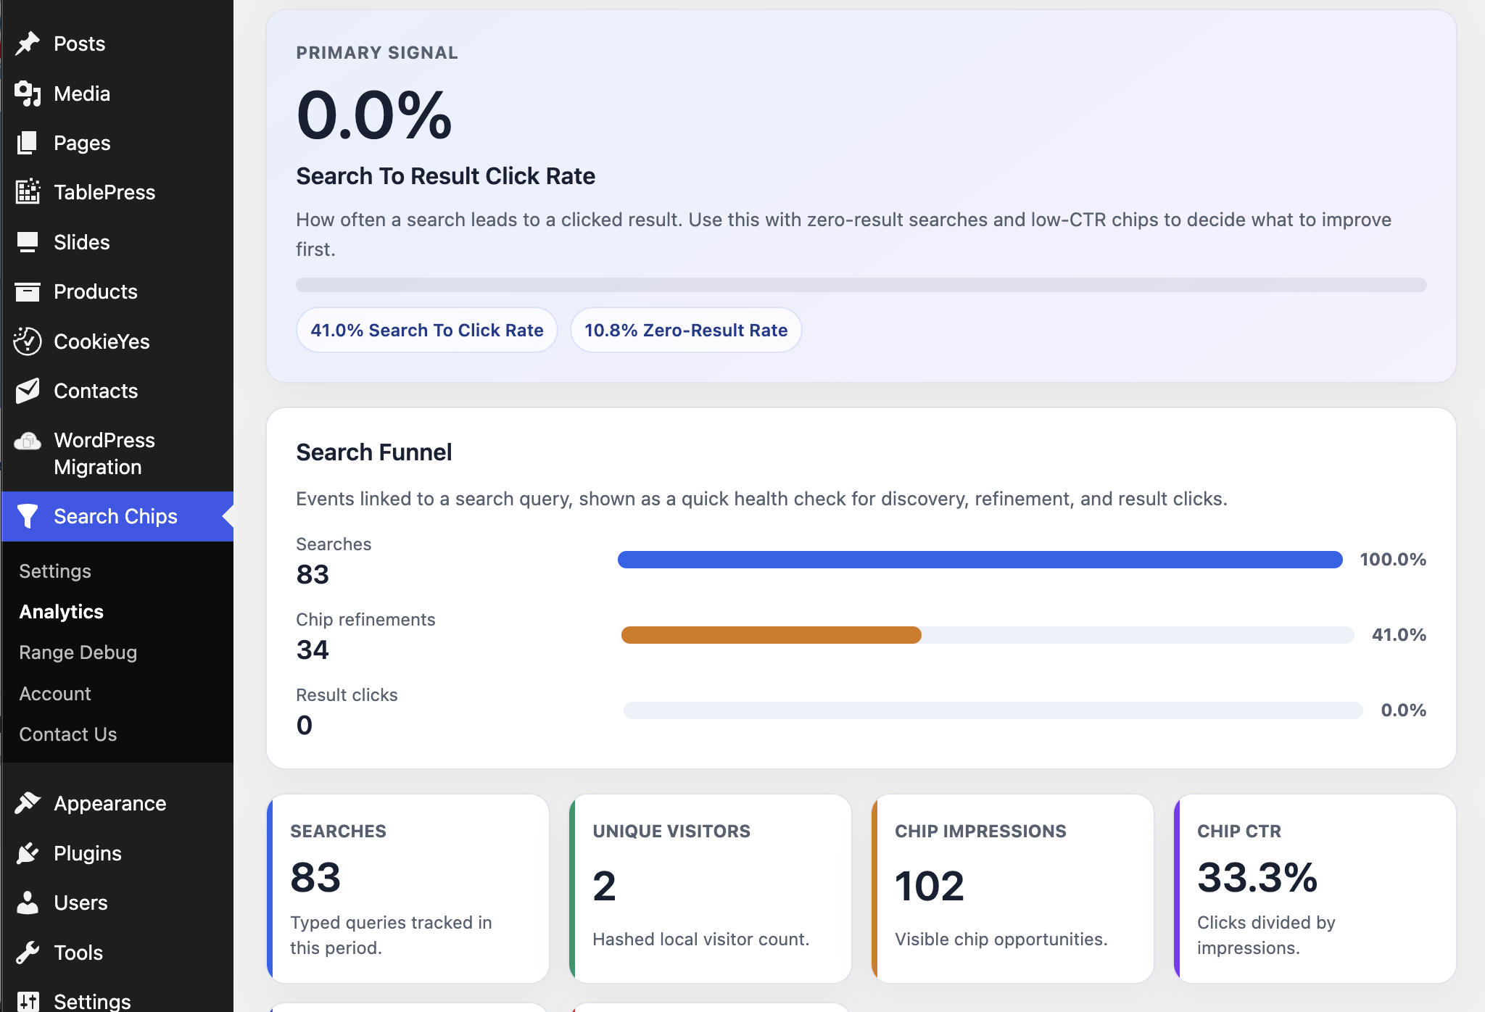The height and width of the screenshot is (1012, 1485).
Task: Click the blue Searches 100.0% funnel bar
Action: coord(980,560)
